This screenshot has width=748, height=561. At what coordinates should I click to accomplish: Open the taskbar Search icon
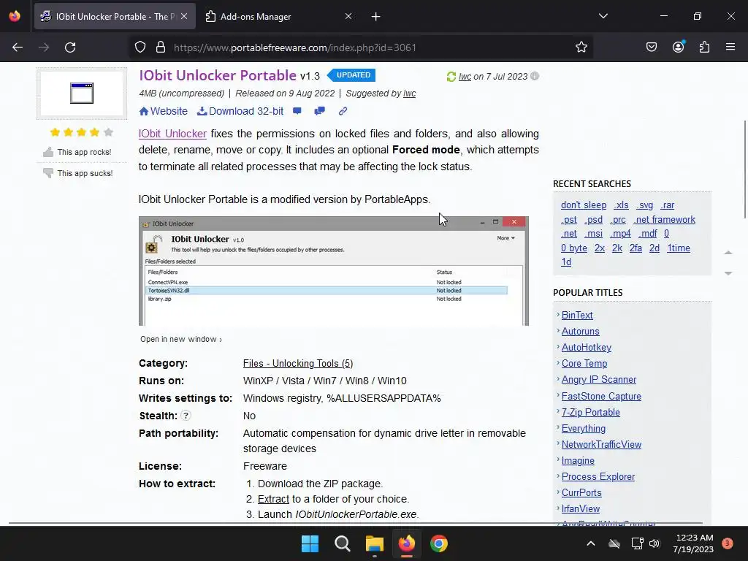click(342, 543)
